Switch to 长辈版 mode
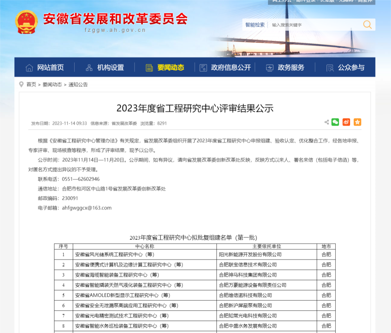 pyautogui.click(x=328, y=1)
